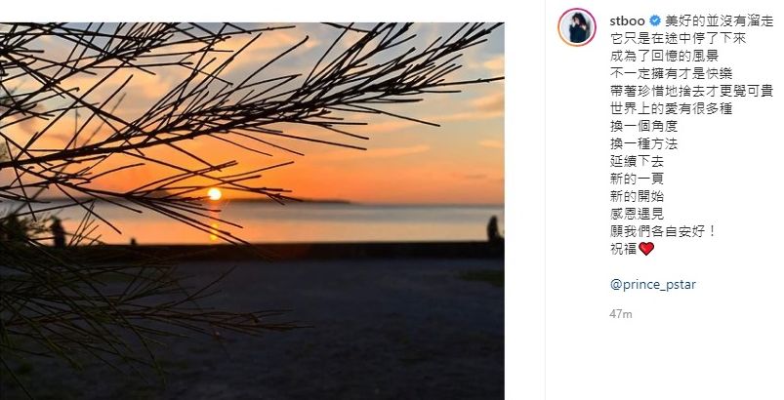Click the caption line 帶著珍惜地捨去才更覺可貴

pos(692,91)
